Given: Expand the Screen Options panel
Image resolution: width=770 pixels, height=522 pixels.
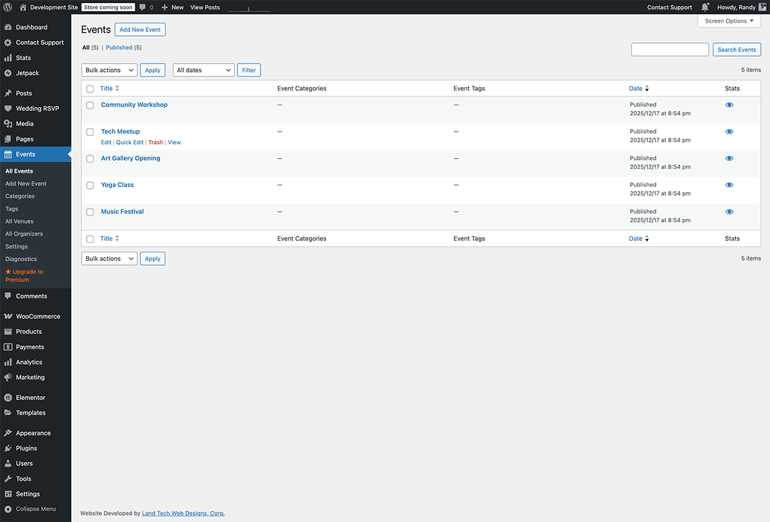Looking at the screenshot, I should click(729, 21).
